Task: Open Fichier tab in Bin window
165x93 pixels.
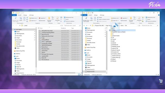Action: (85, 15)
